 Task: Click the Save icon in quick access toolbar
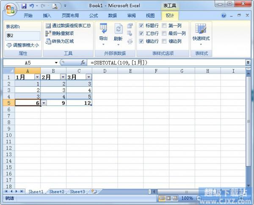click(x=24, y=6)
